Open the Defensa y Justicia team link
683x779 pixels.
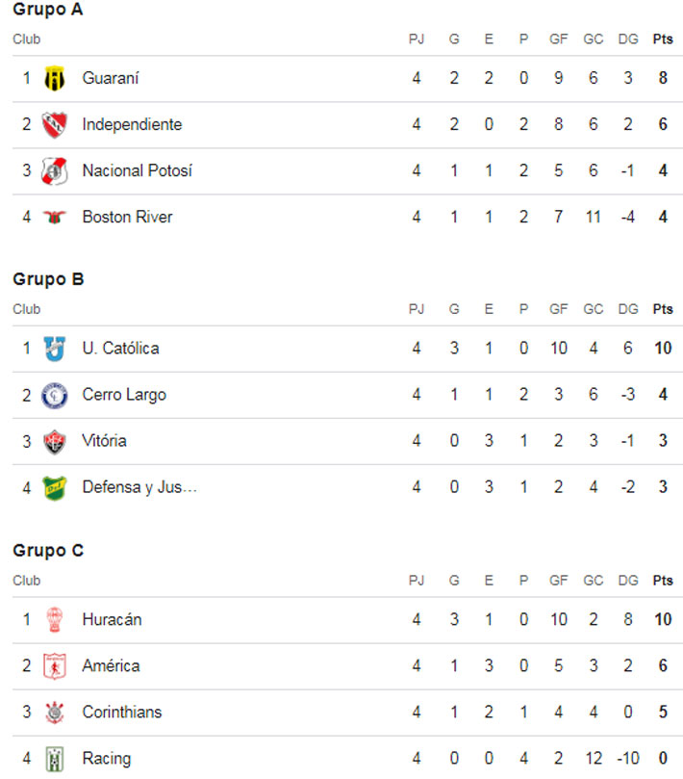pos(139,487)
